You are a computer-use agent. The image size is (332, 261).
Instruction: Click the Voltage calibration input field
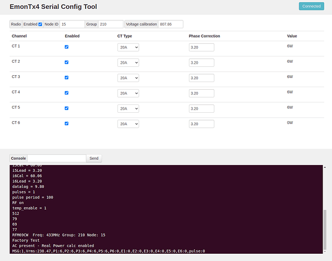pos(171,24)
